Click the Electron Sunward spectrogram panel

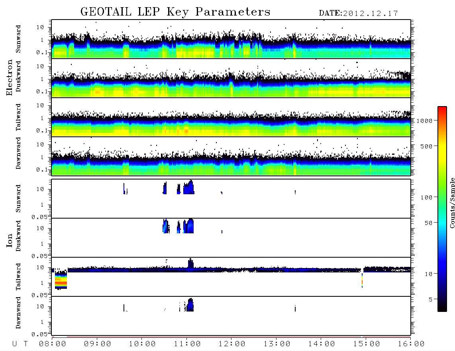pyautogui.click(x=231, y=39)
